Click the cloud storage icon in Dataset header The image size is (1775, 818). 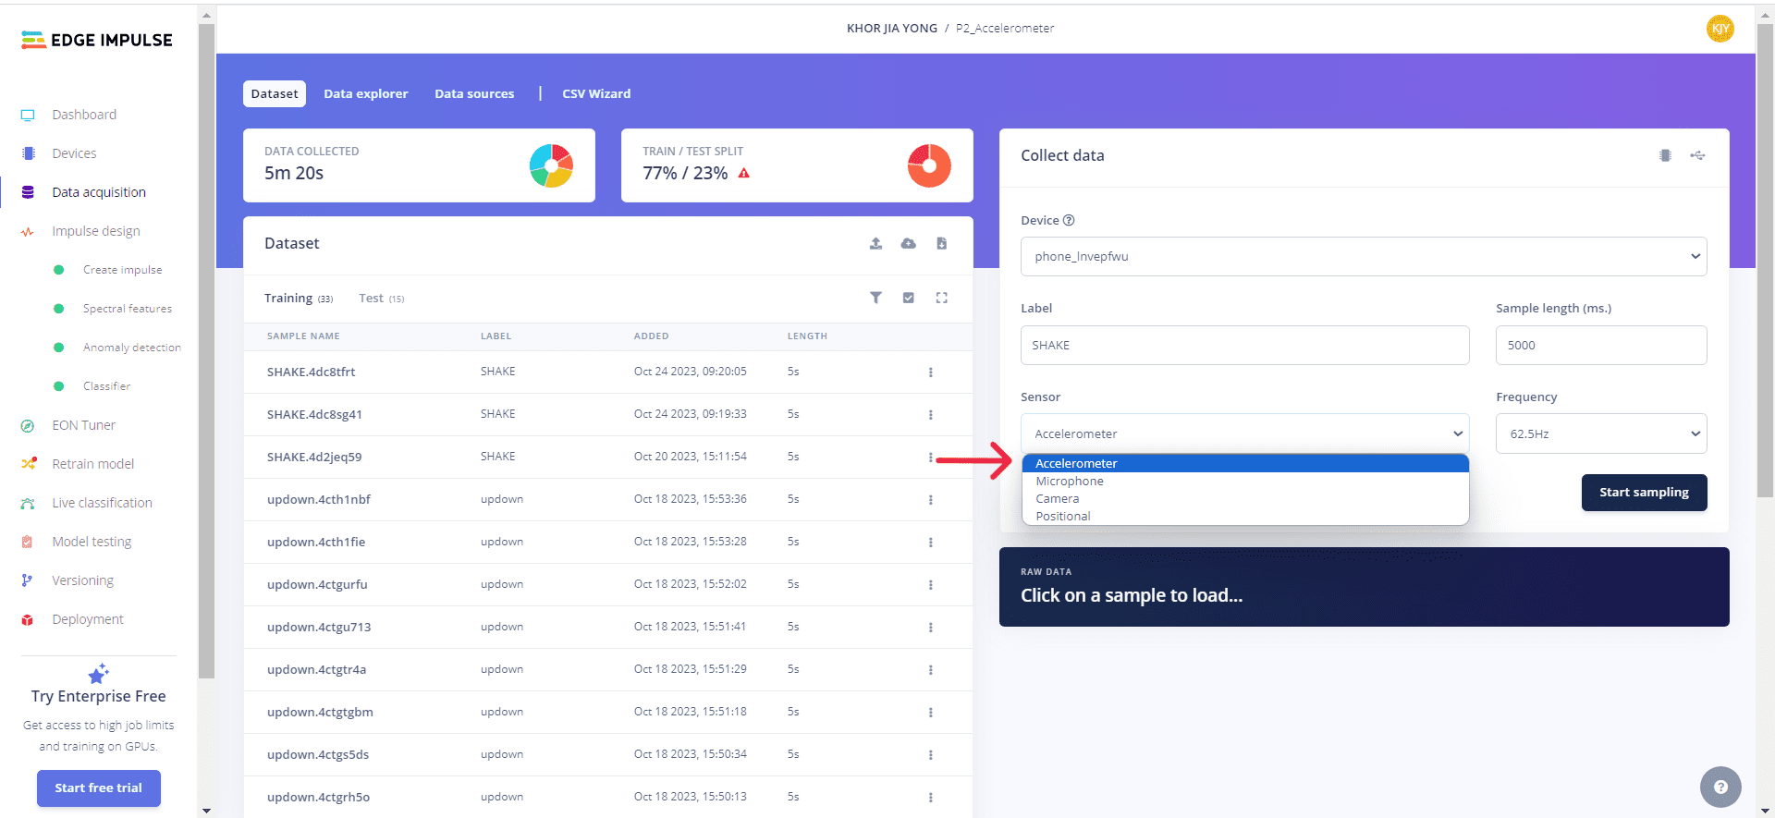[909, 243]
